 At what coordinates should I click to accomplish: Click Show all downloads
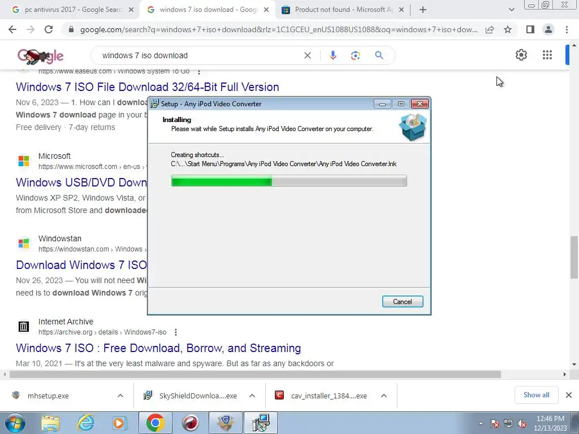tap(536, 395)
